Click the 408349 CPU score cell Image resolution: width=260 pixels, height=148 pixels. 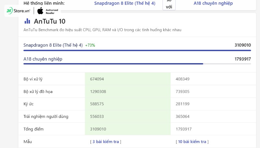(213, 79)
